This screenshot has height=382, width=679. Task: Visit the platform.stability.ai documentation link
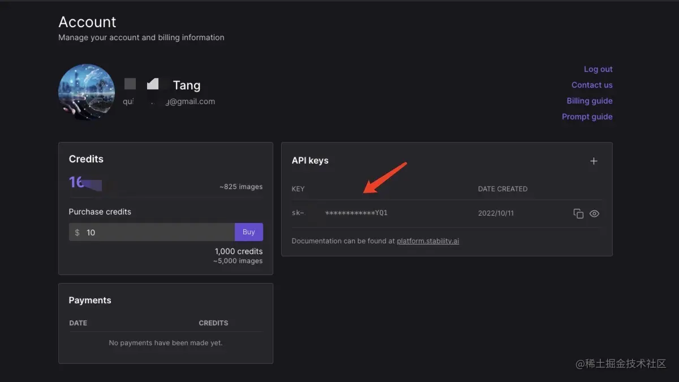428,241
